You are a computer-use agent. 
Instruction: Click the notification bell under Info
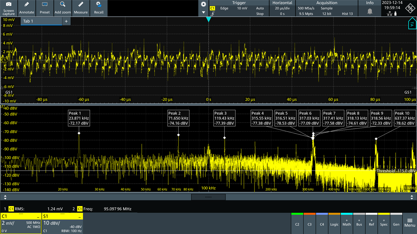coord(370,11)
